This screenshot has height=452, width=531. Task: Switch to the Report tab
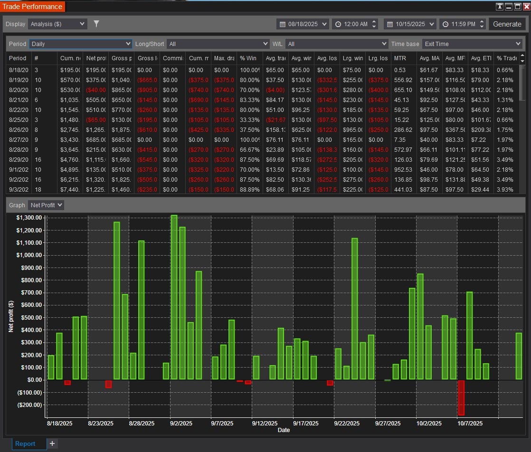pos(25,443)
